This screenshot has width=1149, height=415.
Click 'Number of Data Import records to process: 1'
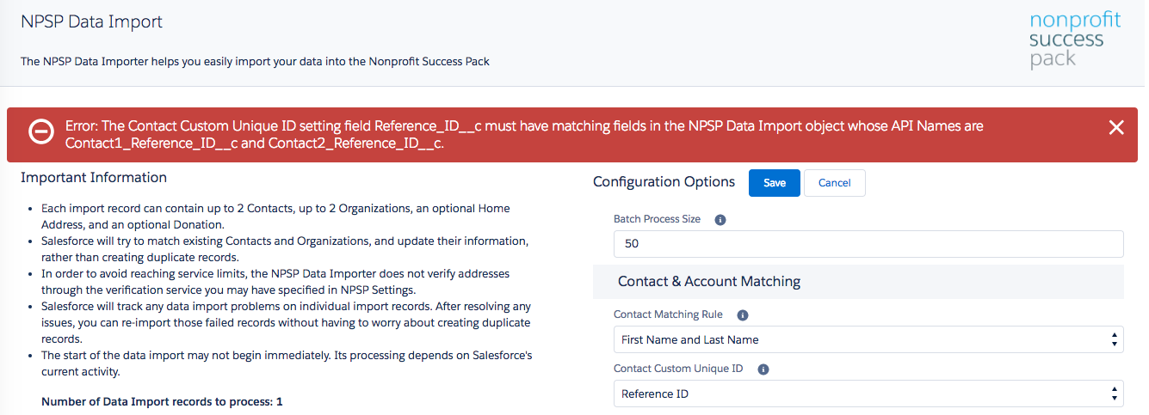click(162, 402)
